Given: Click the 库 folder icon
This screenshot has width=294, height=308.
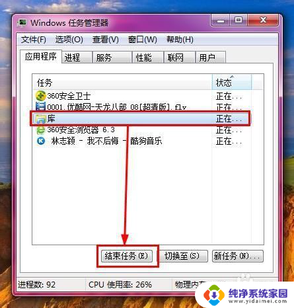Looking at the screenshot, I should [x=40, y=119].
